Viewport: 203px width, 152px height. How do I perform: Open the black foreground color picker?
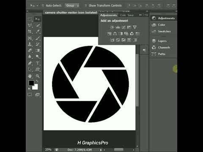pos(31,83)
